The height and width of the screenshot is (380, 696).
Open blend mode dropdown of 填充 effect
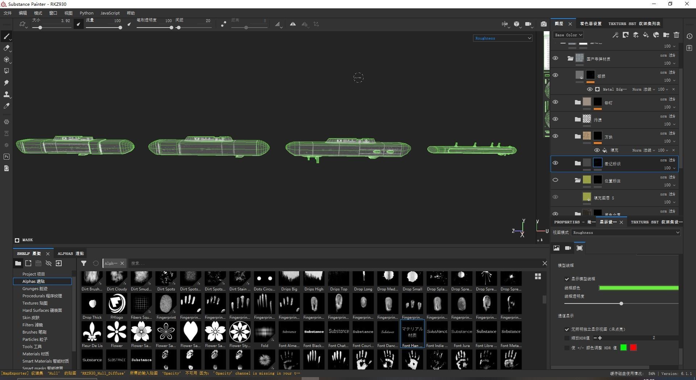[x=644, y=150]
